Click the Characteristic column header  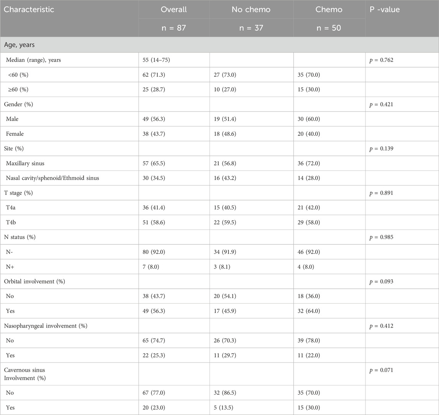pos(29,10)
